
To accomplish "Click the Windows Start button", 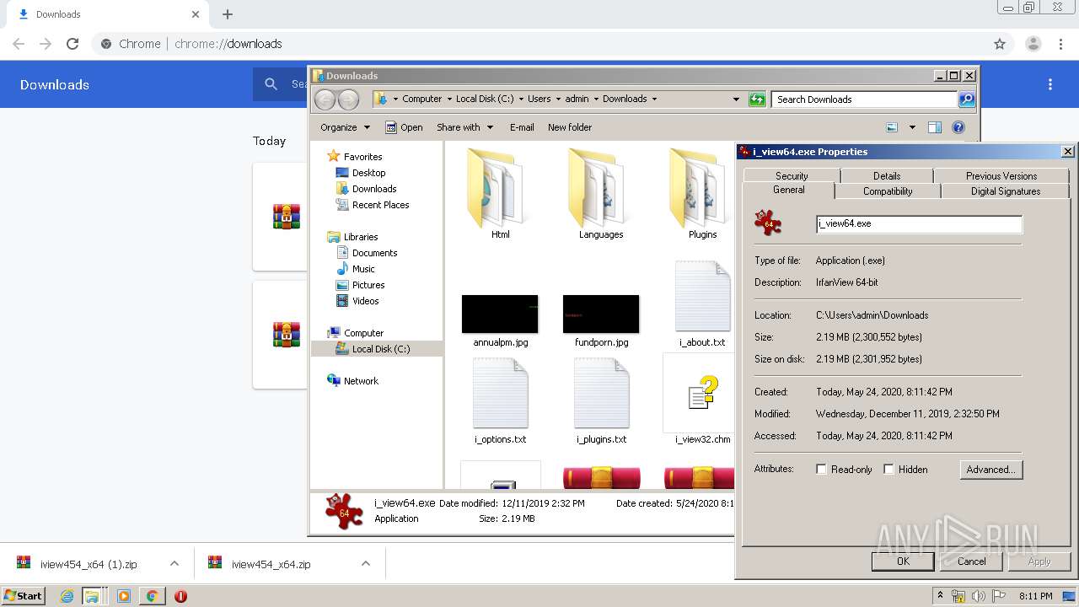I will click(23, 596).
